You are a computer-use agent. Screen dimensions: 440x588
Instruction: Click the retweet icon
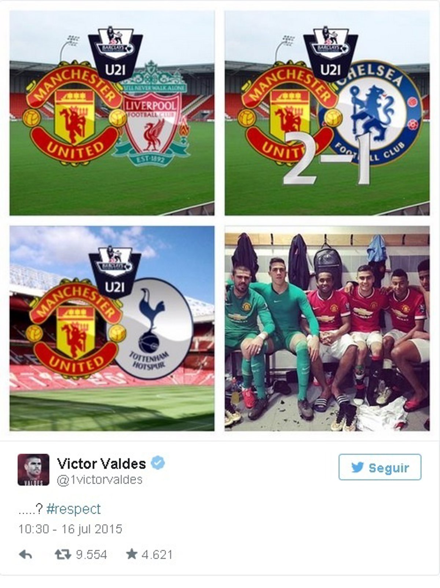(x=63, y=554)
